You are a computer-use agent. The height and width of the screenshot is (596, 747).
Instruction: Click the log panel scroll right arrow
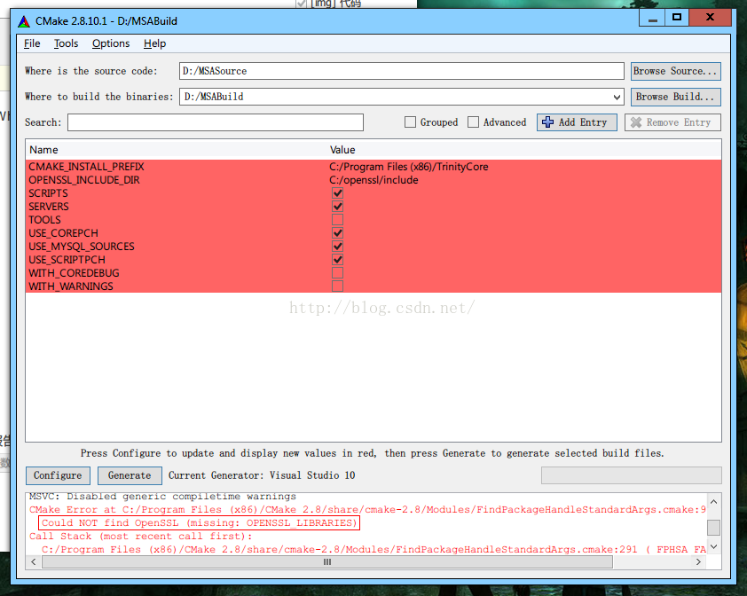(x=698, y=561)
